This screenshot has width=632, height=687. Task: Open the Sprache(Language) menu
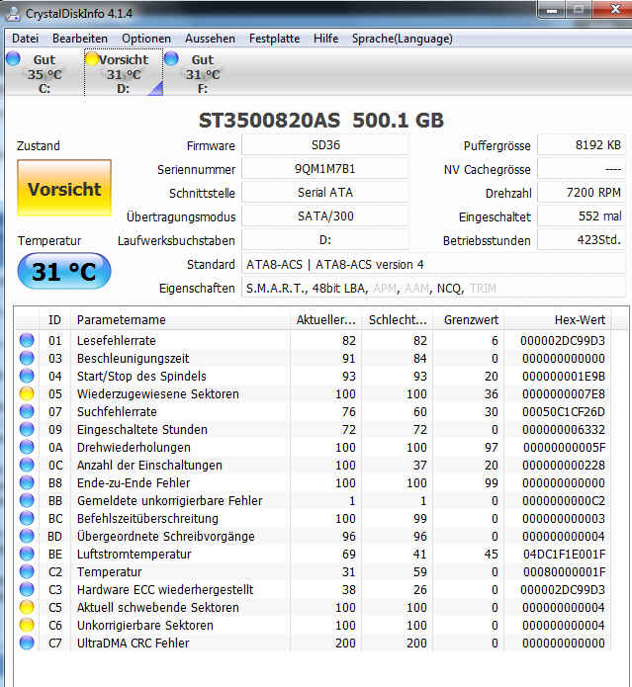(402, 39)
